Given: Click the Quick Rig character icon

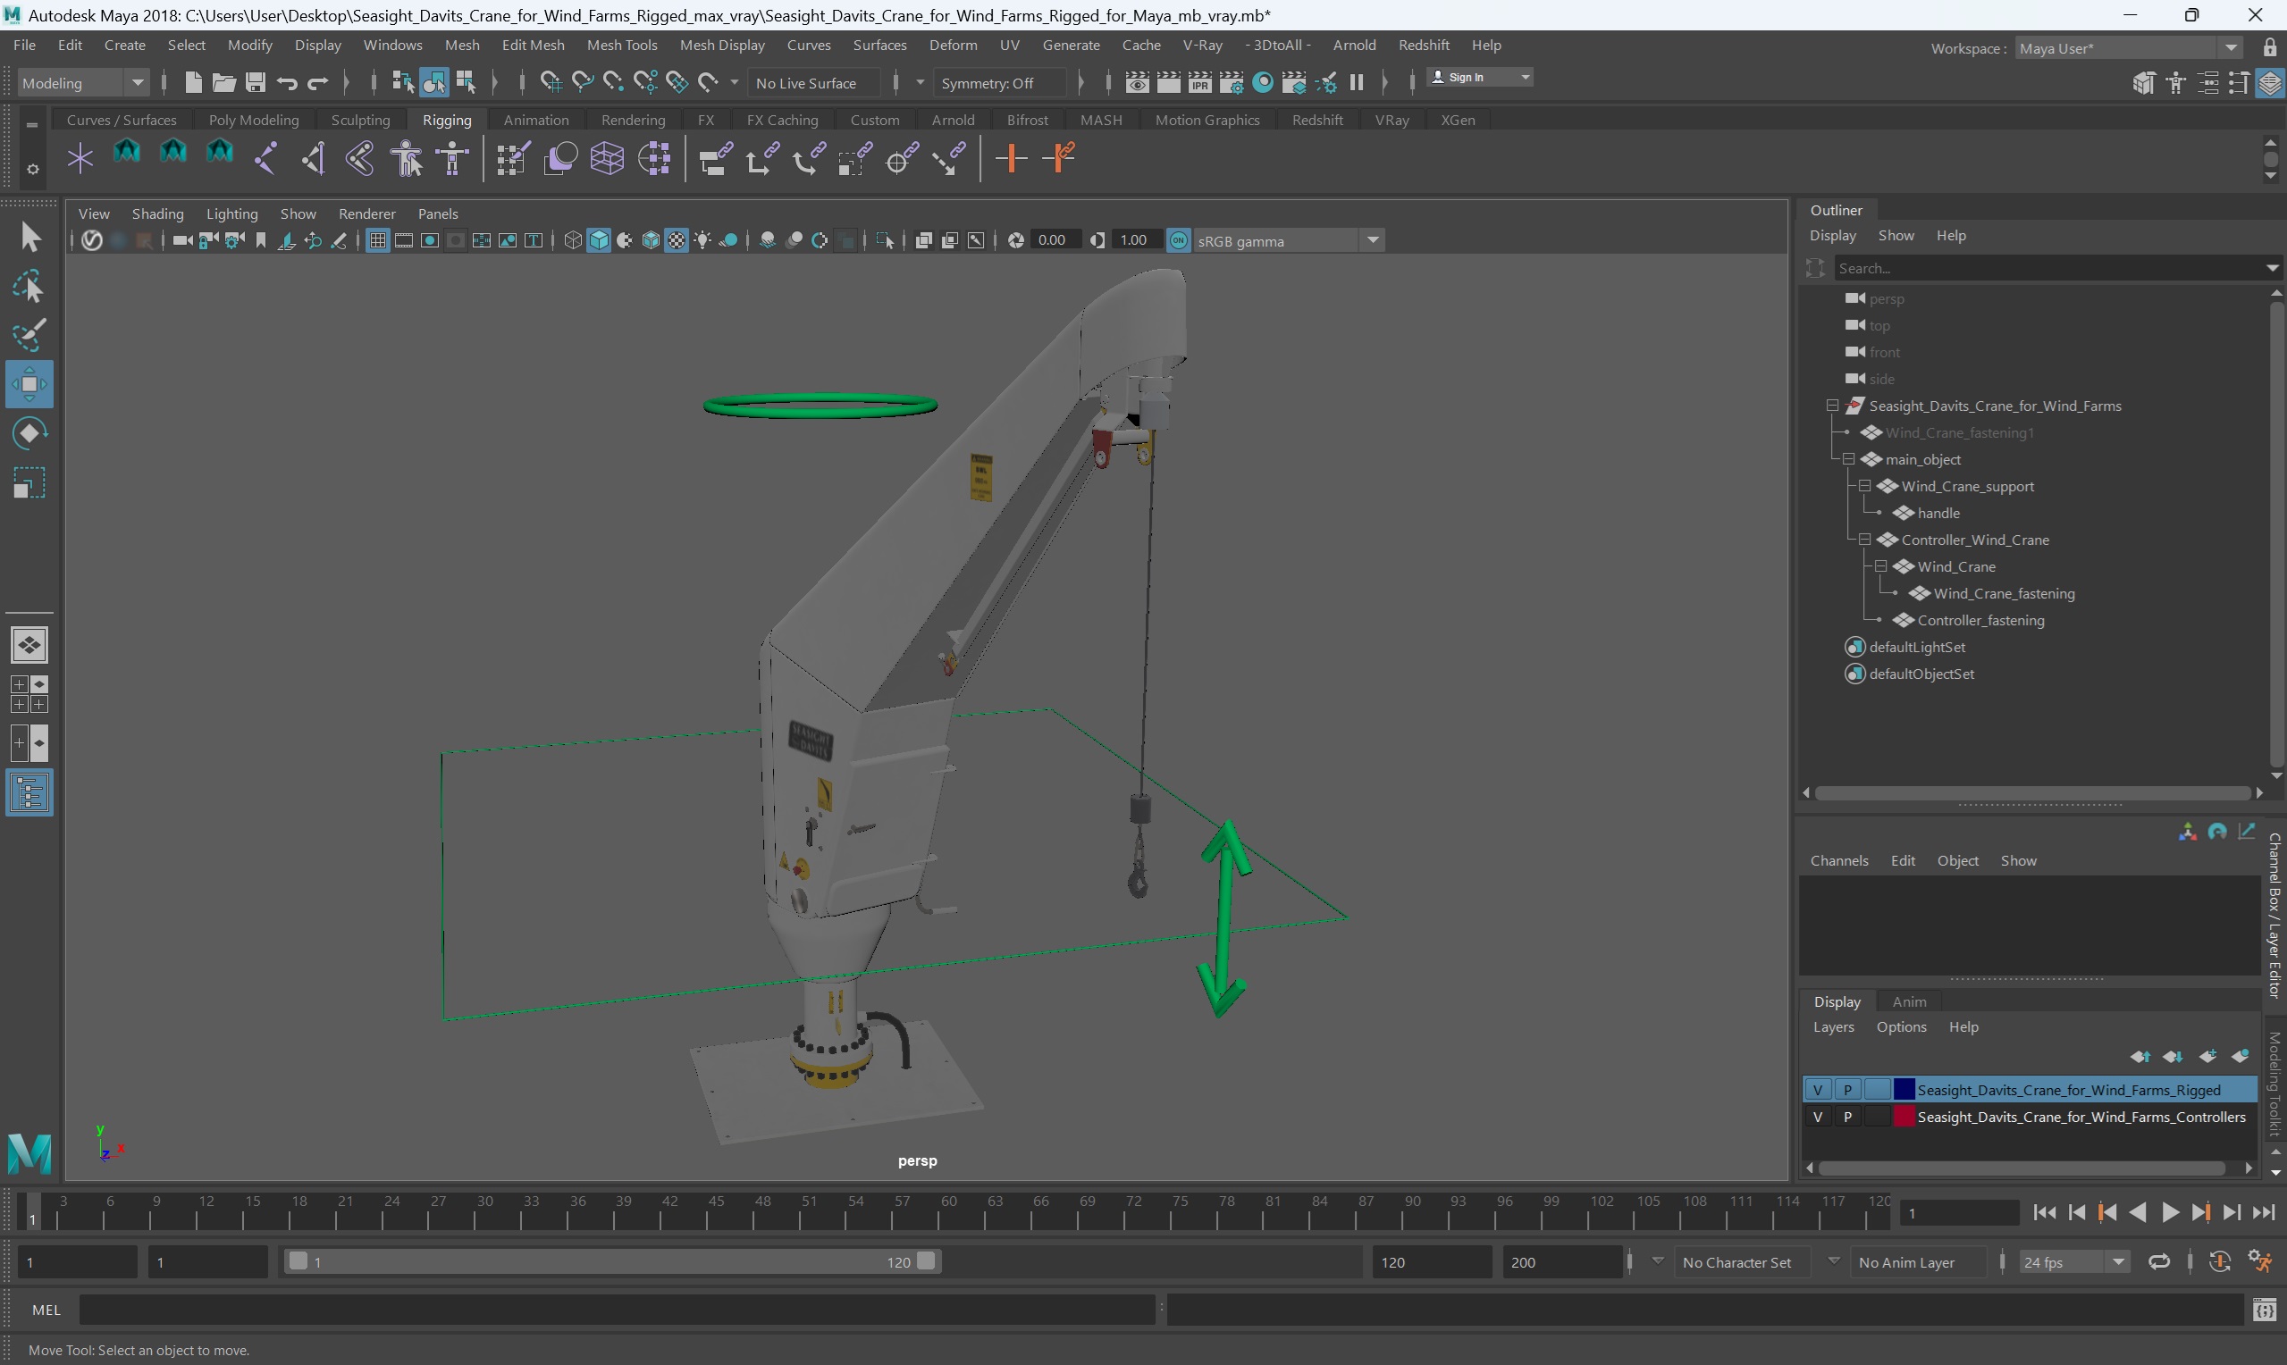Looking at the screenshot, I should [407, 158].
